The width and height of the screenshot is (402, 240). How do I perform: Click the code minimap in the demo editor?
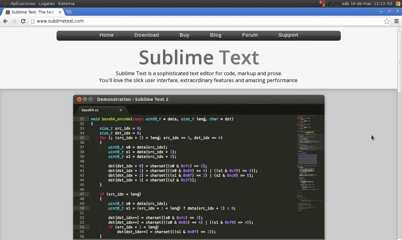310,164
